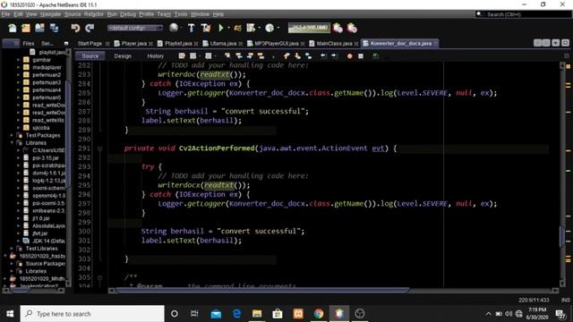Click the Search (Ctrl+I) field

tap(523, 14)
